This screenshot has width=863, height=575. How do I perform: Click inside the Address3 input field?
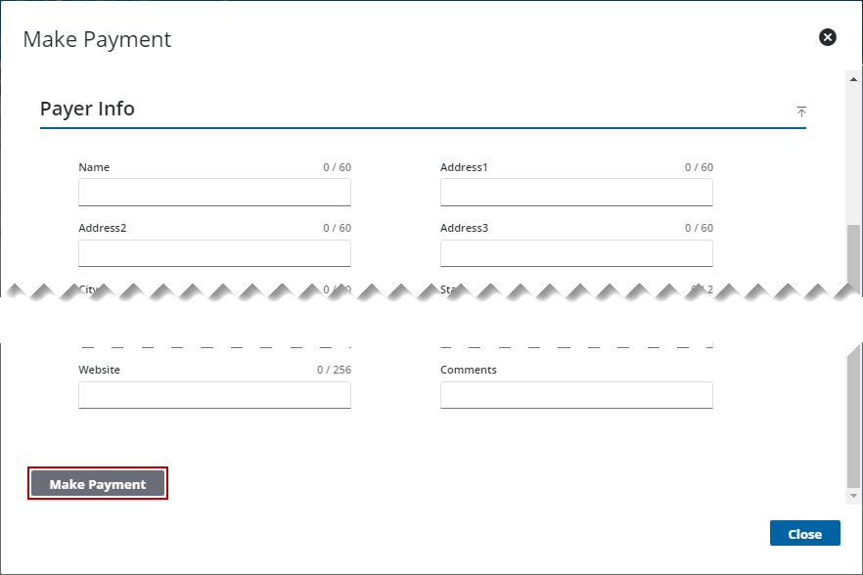click(x=576, y=253)
